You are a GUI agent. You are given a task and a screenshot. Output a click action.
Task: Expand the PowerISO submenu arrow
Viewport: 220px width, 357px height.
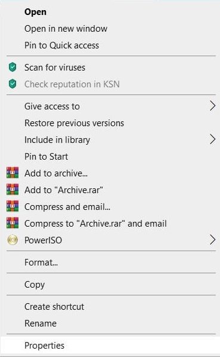tap(212, 240)
